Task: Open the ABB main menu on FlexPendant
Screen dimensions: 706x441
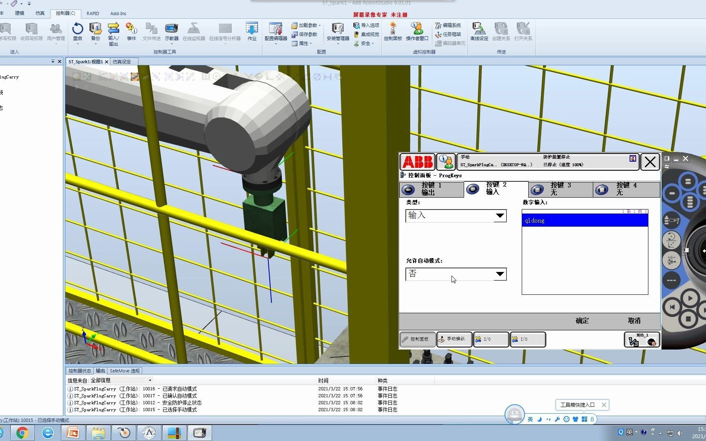Action: (x=417, y=162)
